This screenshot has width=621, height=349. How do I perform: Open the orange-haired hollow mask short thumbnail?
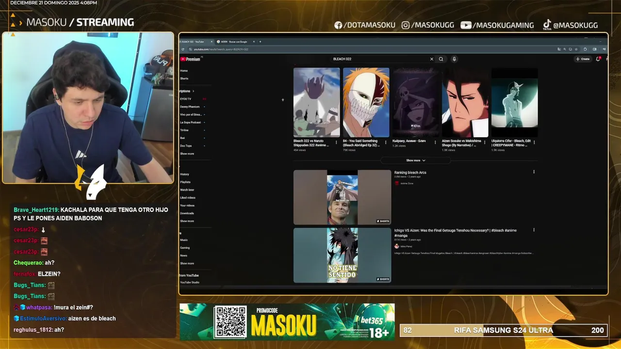click(366, 102)
